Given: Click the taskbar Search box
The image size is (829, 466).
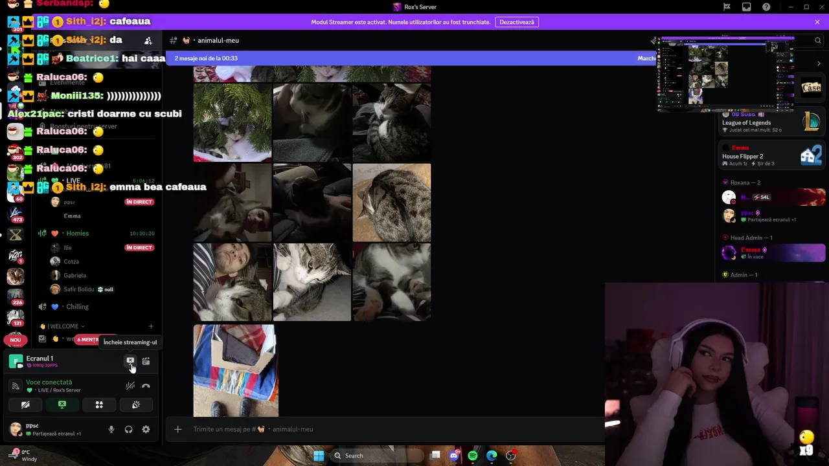Looking at the screenshot, I should 376,456.
